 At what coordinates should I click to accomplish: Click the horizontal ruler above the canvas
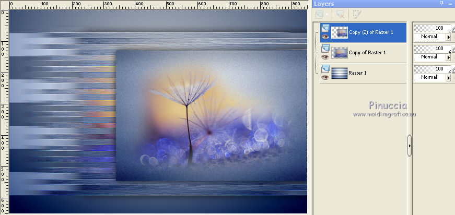click(x=158, y=5)
